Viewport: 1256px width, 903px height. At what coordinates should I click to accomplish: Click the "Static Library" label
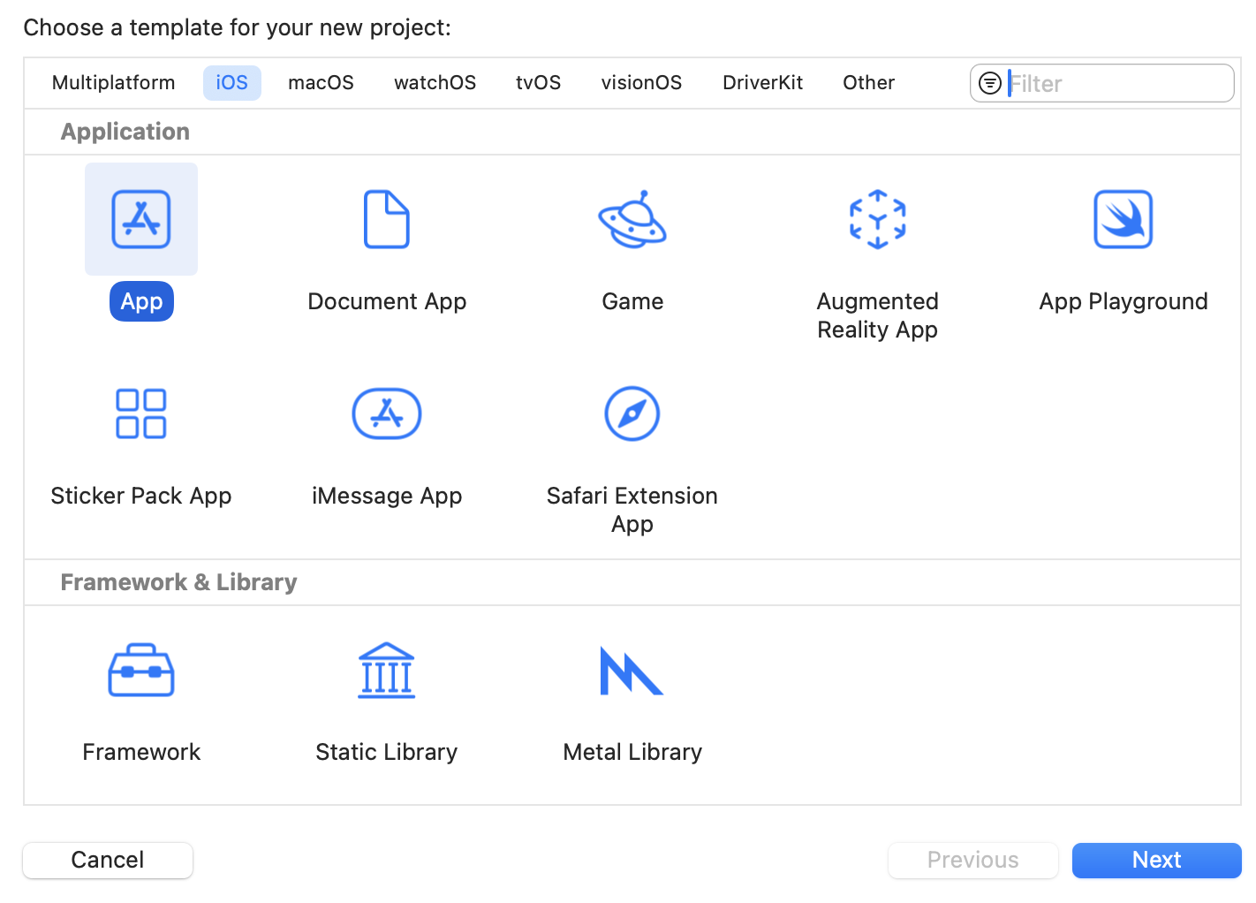[387, 752]
